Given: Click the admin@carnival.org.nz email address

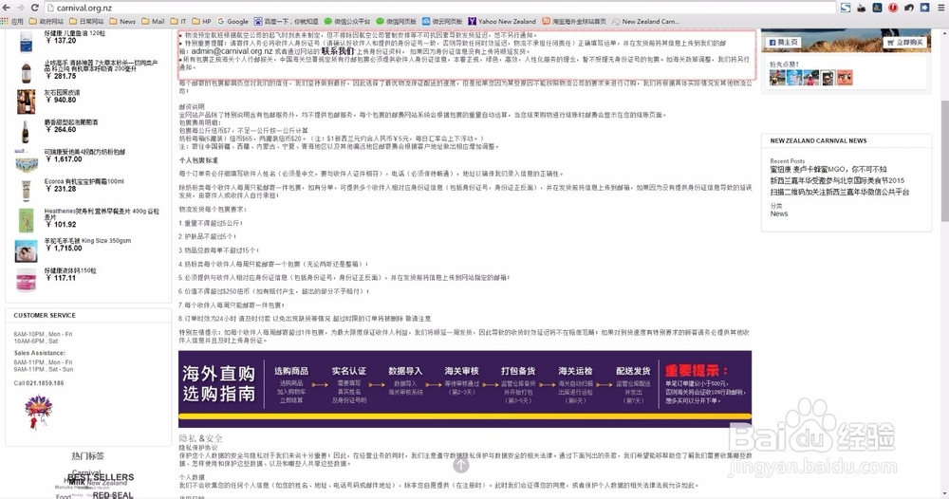Looking at the screenshot, I should coord(232,51).
